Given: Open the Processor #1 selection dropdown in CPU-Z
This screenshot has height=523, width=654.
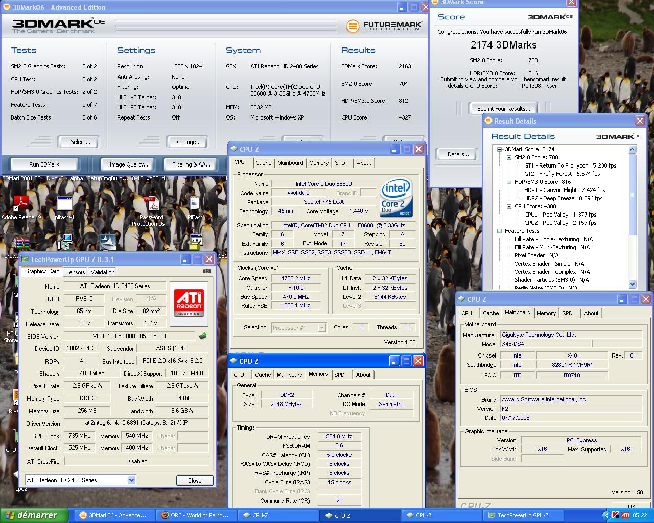Looking at the screenshot, I should [x=321, y=328].
